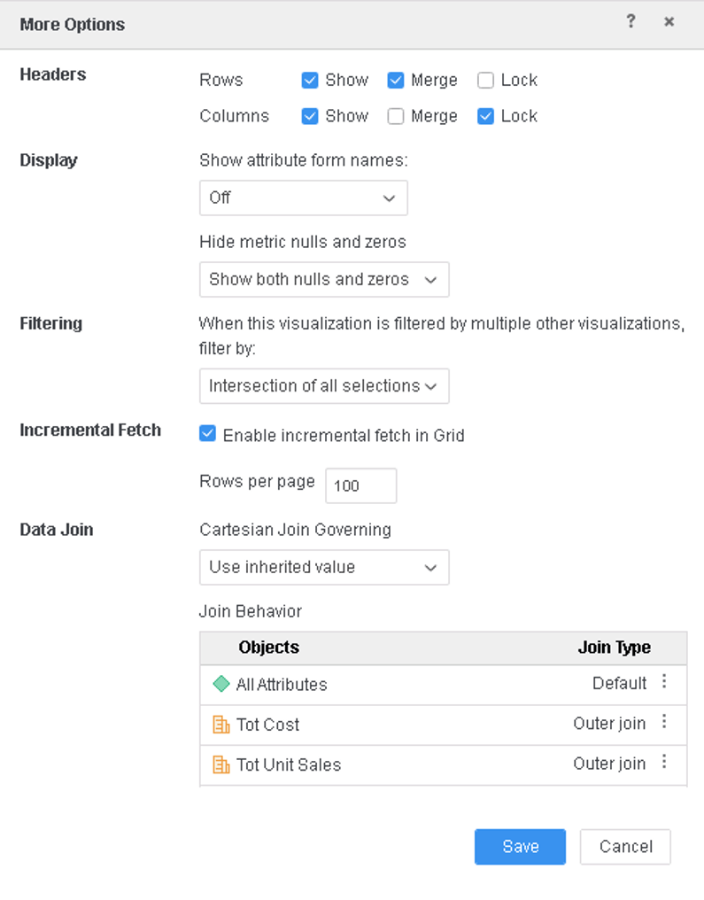Viewport: 704px width, 900px height.
Task: Open the attribute form names dropdown
Action: point(303,198)
